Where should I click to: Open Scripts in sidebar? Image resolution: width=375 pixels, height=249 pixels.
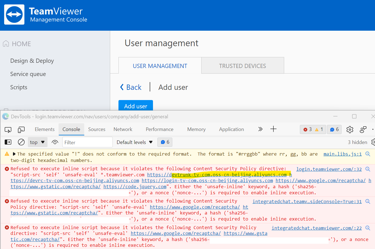tap(19, 87)
